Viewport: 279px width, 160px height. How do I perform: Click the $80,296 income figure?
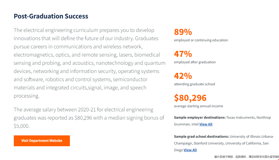pyautogui.click(x=190, y=98)
